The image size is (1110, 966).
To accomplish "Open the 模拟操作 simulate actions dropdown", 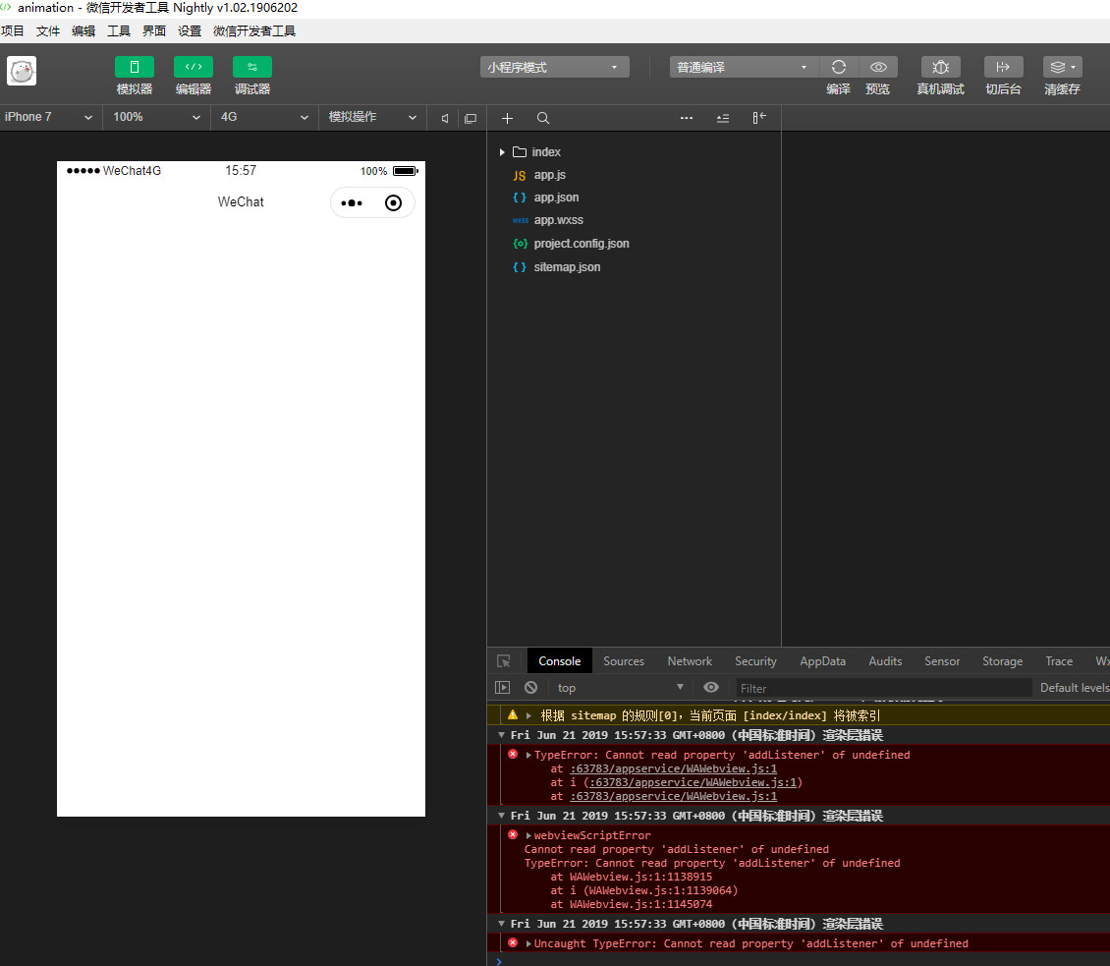I will pos(372,117).
